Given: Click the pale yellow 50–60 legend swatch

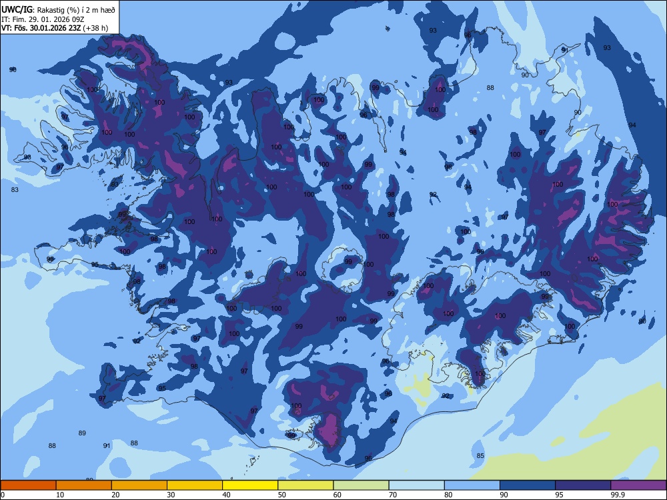Looking at the screenshot, I should coord(305,485).
